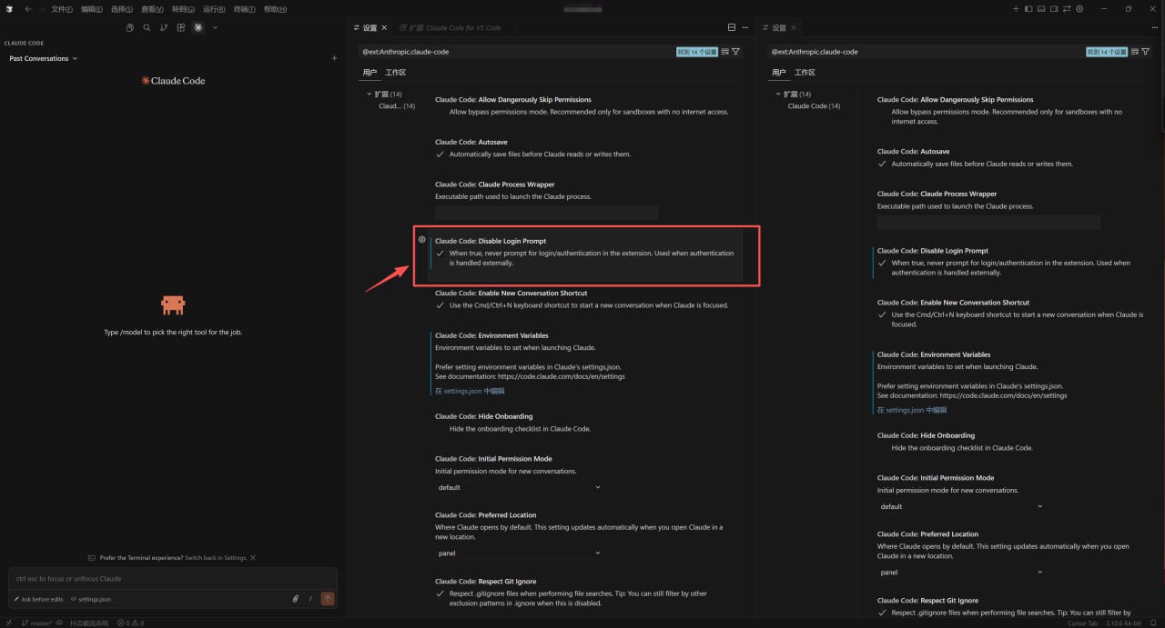1165x628 pixels.
Task: Expand the chevron next to the Claude spark icon
Action: pos(215,27)
